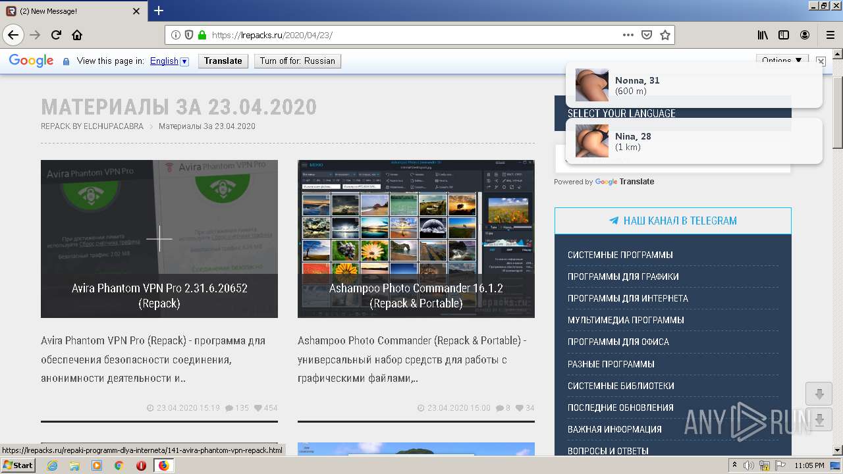Image resolution: width=843 pixels, height=474 pixels.
Task: Open СИСТЕМНЫЕ ПРОГРАММЫ category
Action: point(620,255)
